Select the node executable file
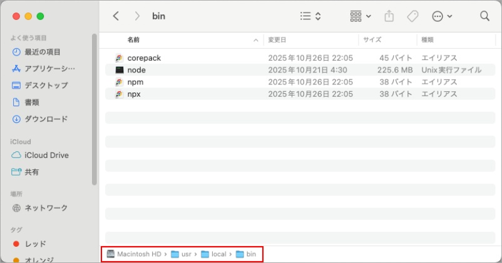The height and width of the screenshot is (263, 502). click(136, 70)
